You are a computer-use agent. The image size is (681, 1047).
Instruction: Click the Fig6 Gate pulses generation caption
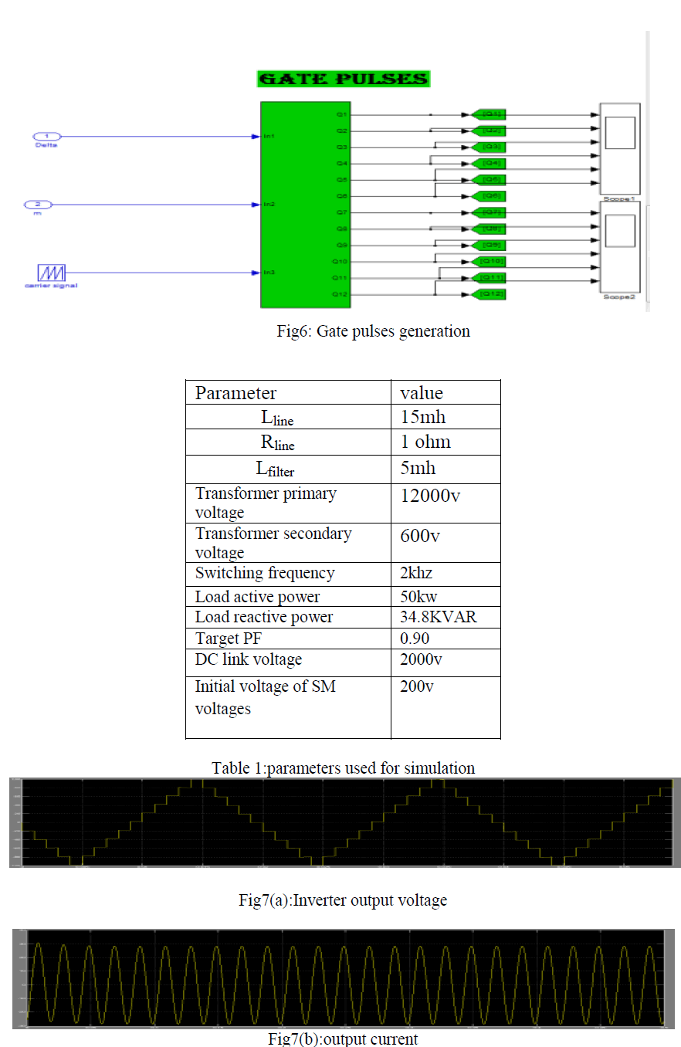coord(373,331)
